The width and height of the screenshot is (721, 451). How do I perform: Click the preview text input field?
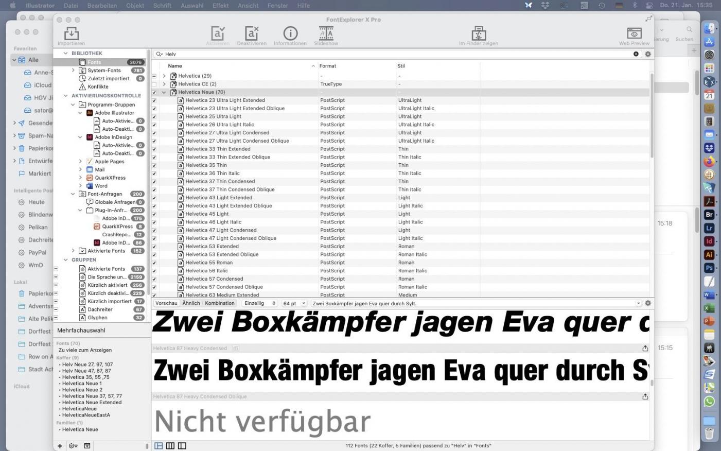click(472, 303)
